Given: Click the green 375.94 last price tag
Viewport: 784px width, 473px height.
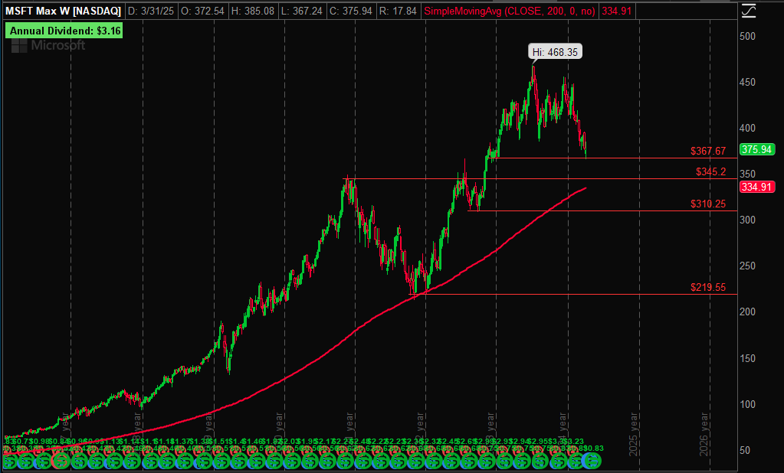Looking at the screenshot, I should tap(756, 149).
